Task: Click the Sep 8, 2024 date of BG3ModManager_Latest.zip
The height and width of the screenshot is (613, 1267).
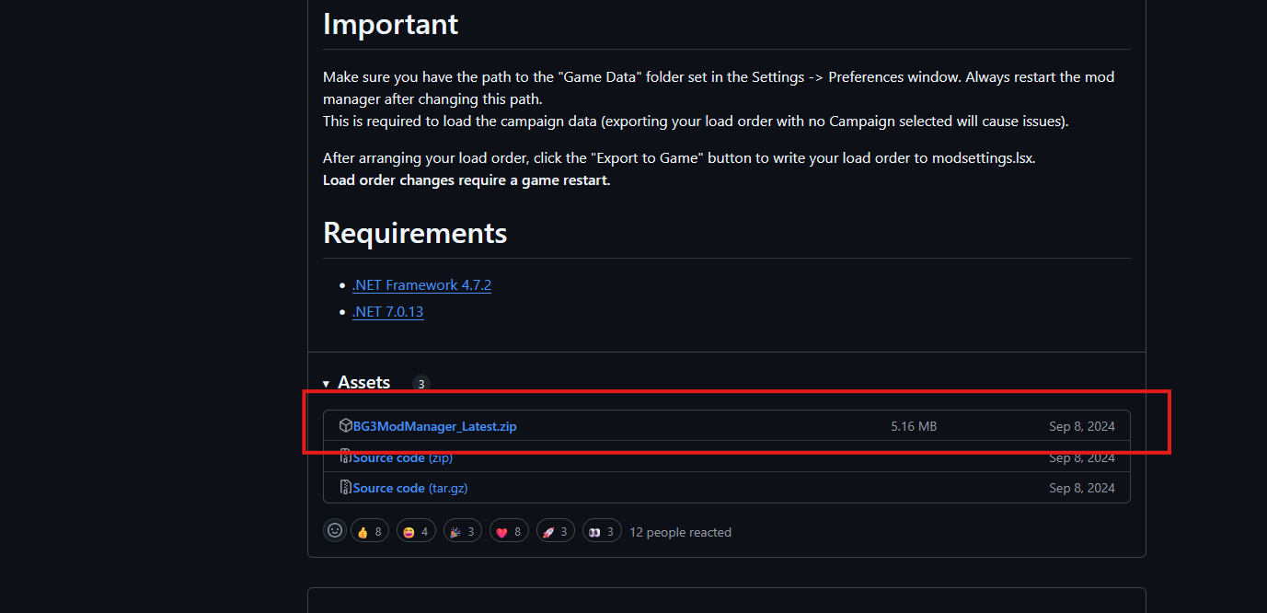Action: coord(1082,426)
